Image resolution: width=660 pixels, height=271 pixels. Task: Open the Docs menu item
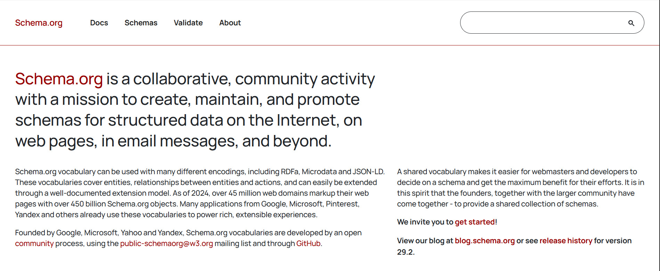pyautogui.click(x=99, y=23)
